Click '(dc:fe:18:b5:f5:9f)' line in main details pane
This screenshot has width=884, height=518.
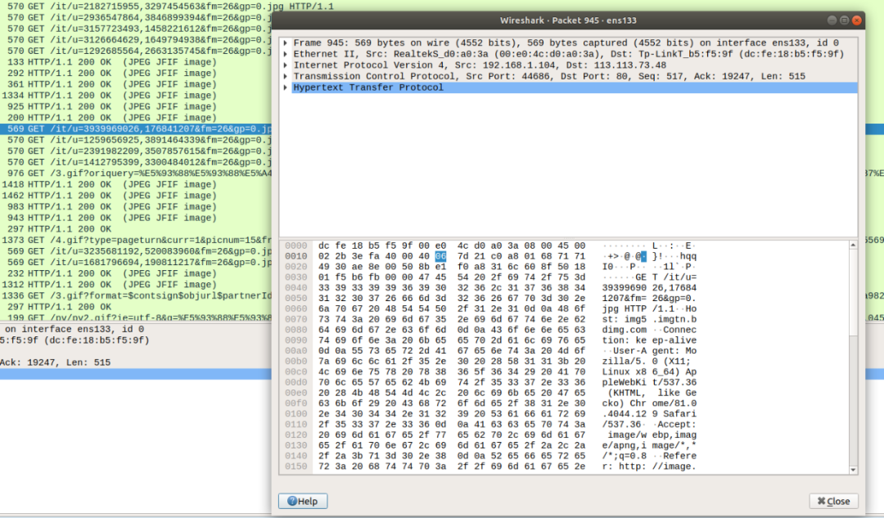pos(74,340)
